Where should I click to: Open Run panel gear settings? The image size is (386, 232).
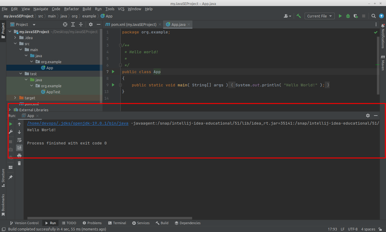point(368,116)
